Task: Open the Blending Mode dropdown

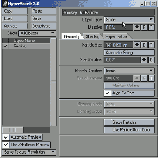Action: [129, 104]
